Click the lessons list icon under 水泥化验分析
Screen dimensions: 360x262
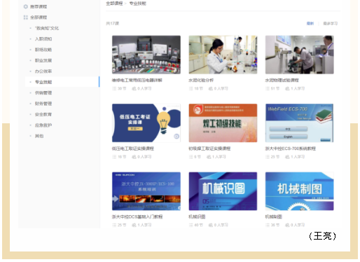pyautogui.click(x=191, y=88)
